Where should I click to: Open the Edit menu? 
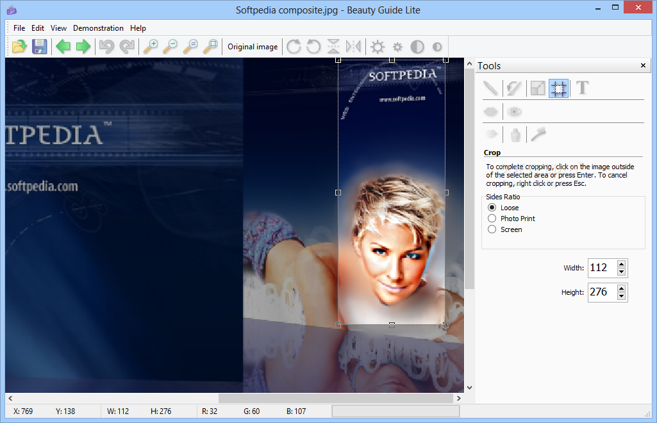click(x=38, y=28)
